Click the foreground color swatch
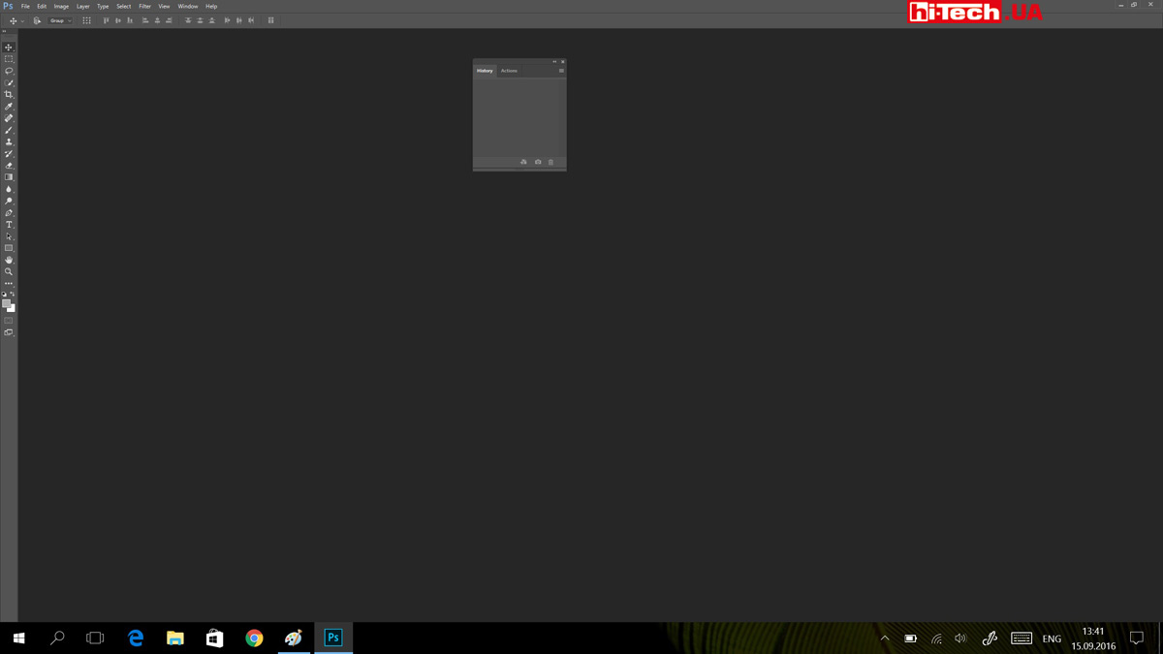 [x=6, y=303]
